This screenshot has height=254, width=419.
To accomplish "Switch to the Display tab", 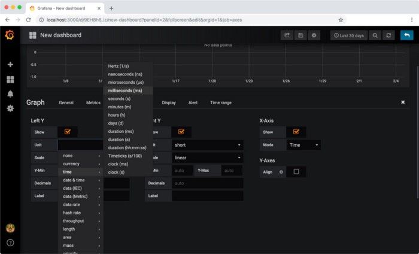I will pos(169,102).
